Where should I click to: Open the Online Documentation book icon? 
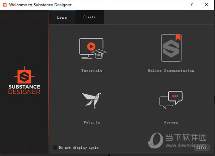(171, 48)
